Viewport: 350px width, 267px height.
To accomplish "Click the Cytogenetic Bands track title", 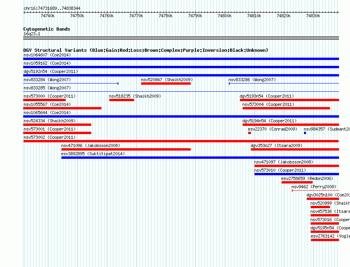I will pyautogui.click(x=47, y=29).
